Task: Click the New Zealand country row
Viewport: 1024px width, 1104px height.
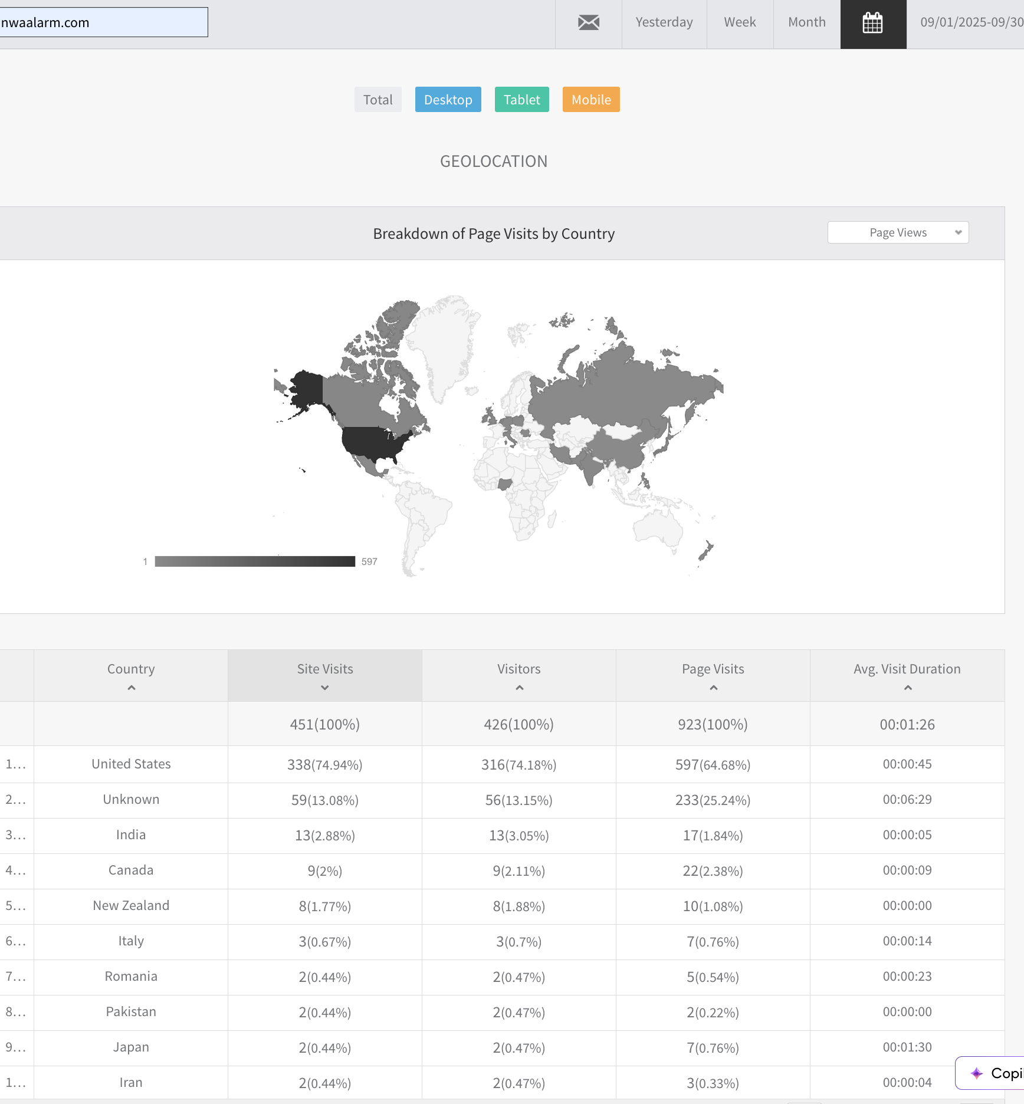Action: [x=502, y=906]
